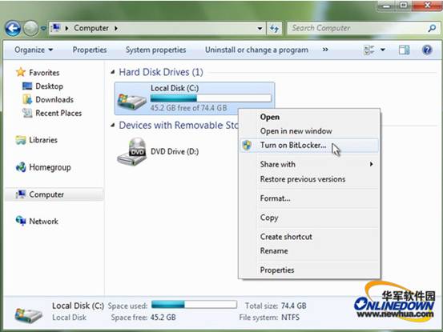Refresh the Computer view
Viewport: 443px width, 332px height.
274,28
